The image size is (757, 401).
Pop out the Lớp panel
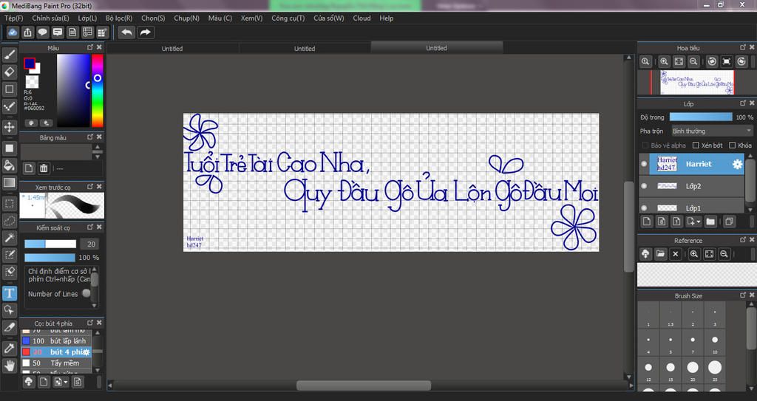(x=743, y=103)
